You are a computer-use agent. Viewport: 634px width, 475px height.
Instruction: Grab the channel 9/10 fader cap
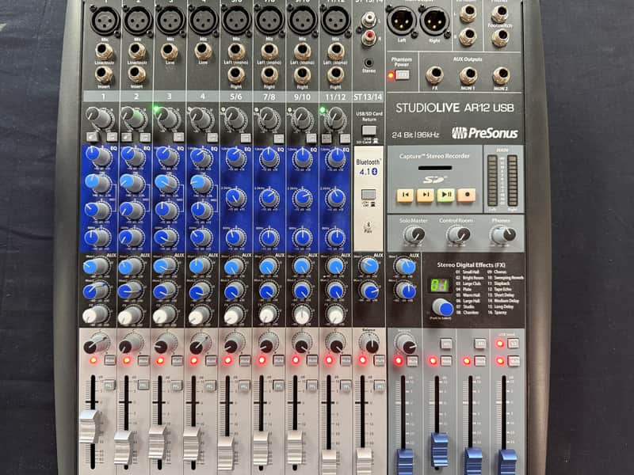[x=294, y=447]
